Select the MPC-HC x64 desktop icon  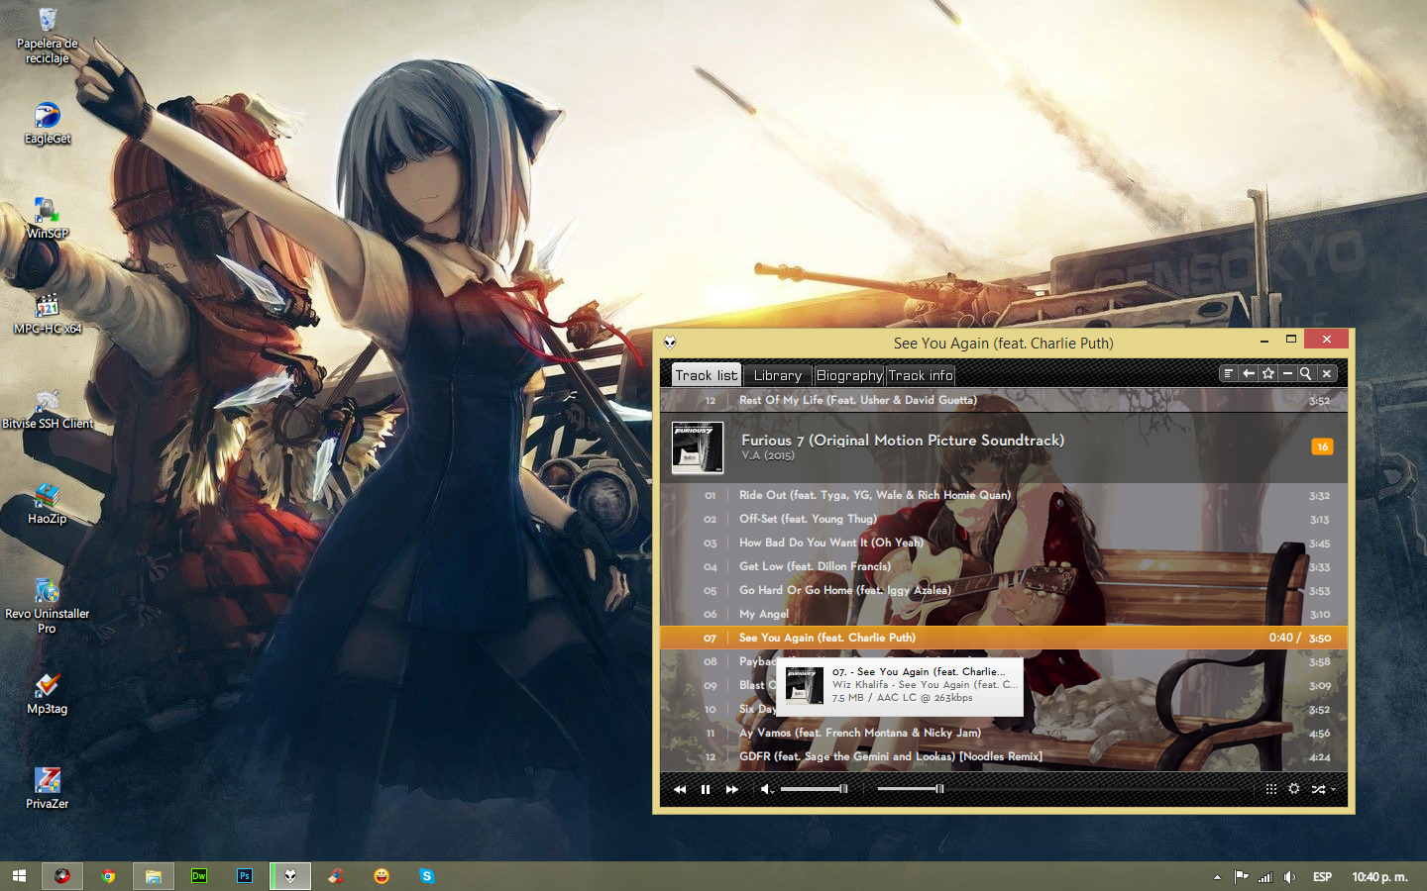point(47,314)
